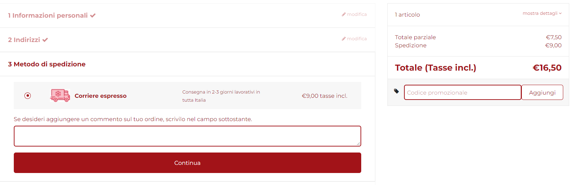Click the refrigerated delivery truck icon

coord(60,95)
